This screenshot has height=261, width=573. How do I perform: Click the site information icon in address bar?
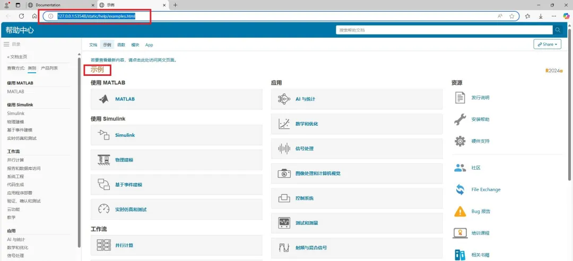coord(51,16)
